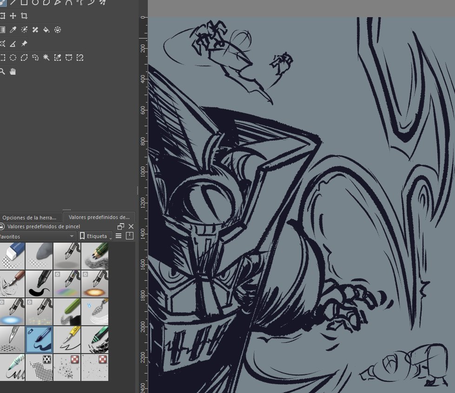Choose the sparkle dots airbrush preset

tap(39, 312)
